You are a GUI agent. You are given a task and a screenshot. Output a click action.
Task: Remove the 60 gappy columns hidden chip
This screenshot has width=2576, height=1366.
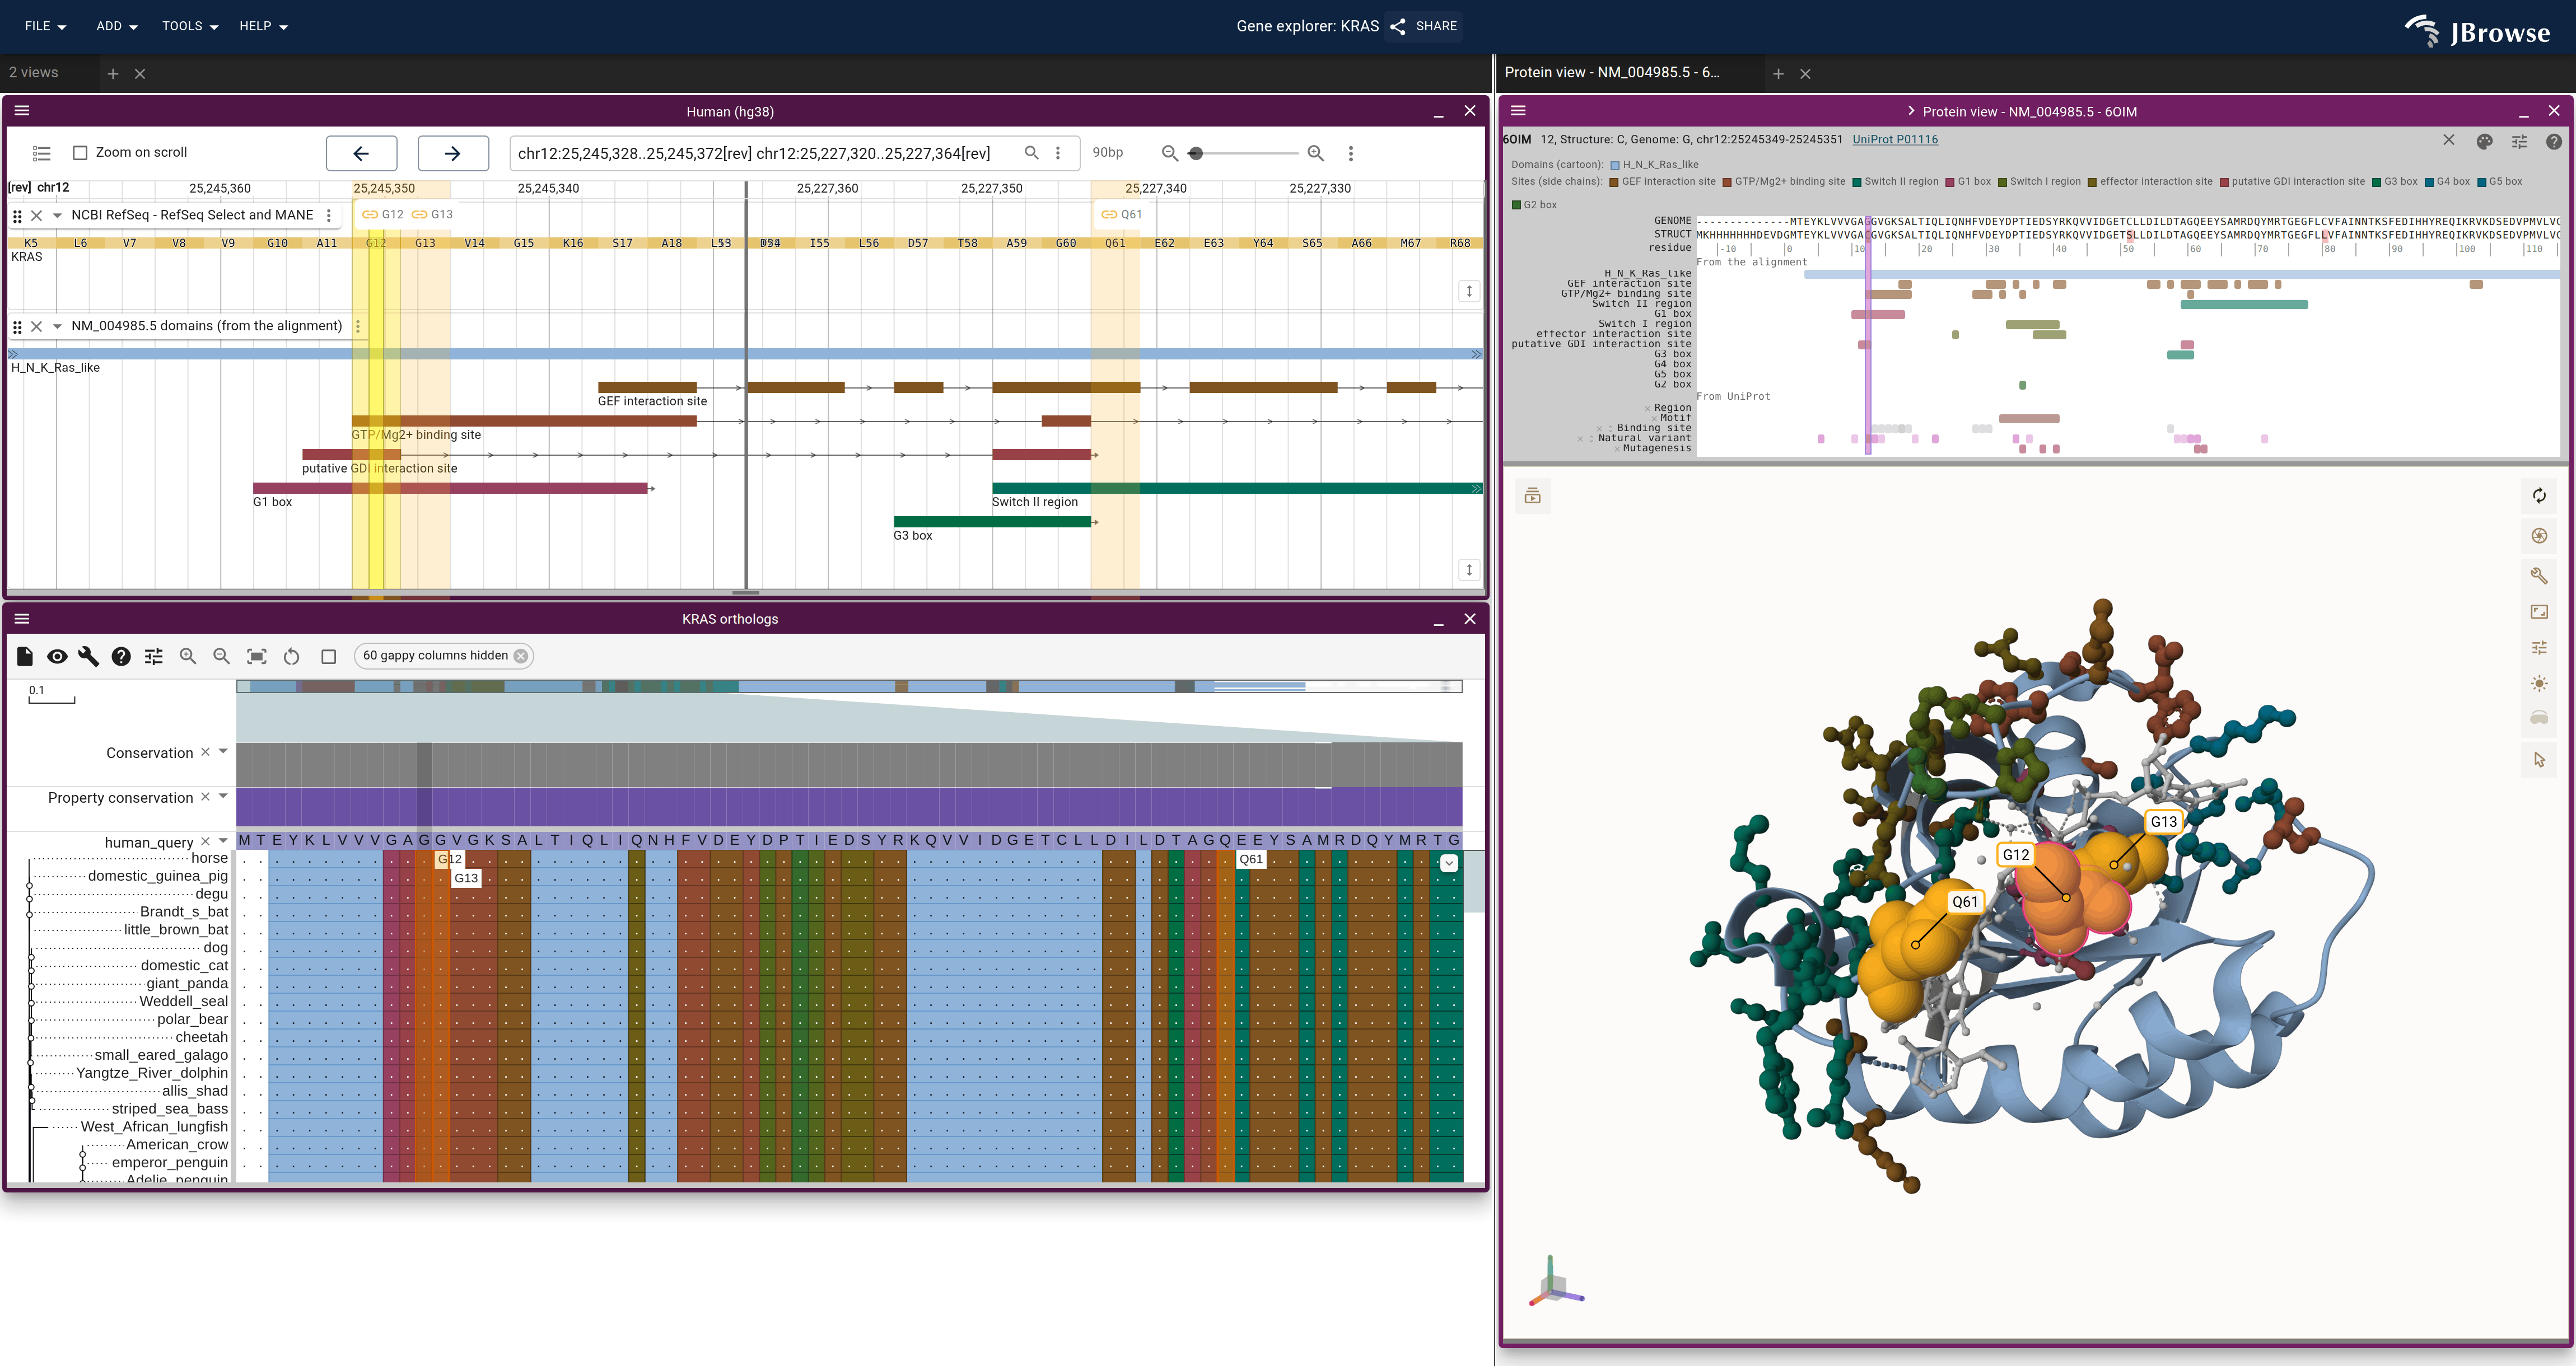521,656
